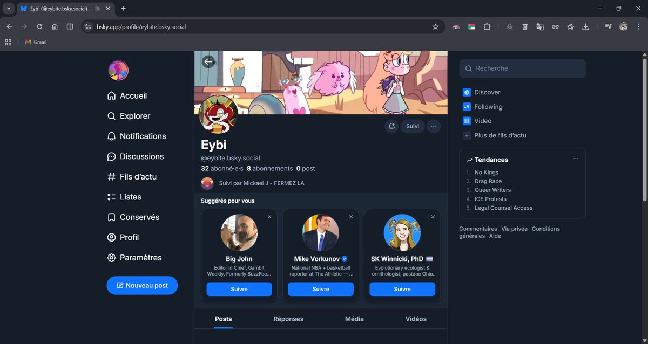648x344 pixels.
Task: Open Conservés saved posts
Action: (133, 217)
